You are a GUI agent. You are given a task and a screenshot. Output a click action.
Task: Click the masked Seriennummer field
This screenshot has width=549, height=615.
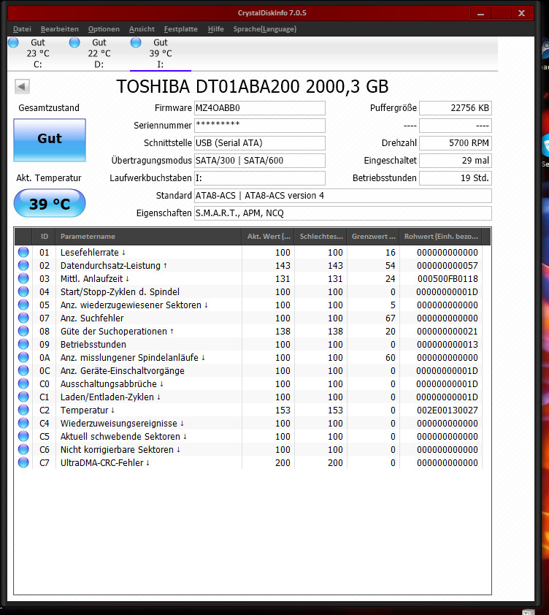pyautogui.click(x=260, y=126)
